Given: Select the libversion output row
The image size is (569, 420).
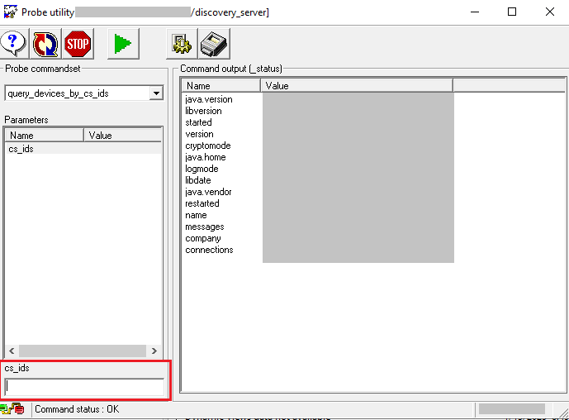Looking at the screenshot, I should pyautogui.click(x=203, y=111).
